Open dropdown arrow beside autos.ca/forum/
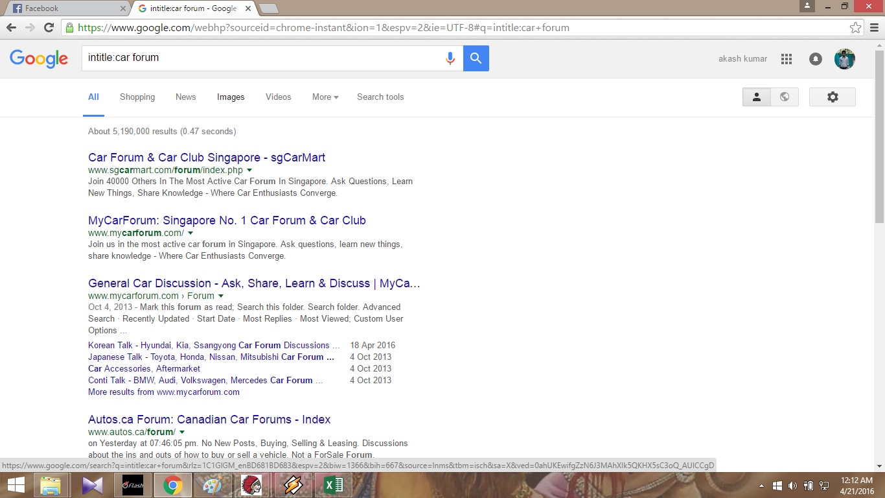The height and width of the screenshot is (498, 885). (x=182, y=432)
